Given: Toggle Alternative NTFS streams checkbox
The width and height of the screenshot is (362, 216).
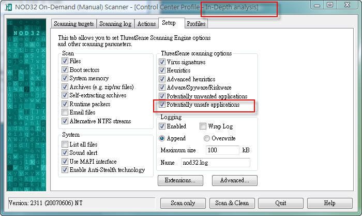Looking at the screenshot, I should tap(65, 121).
